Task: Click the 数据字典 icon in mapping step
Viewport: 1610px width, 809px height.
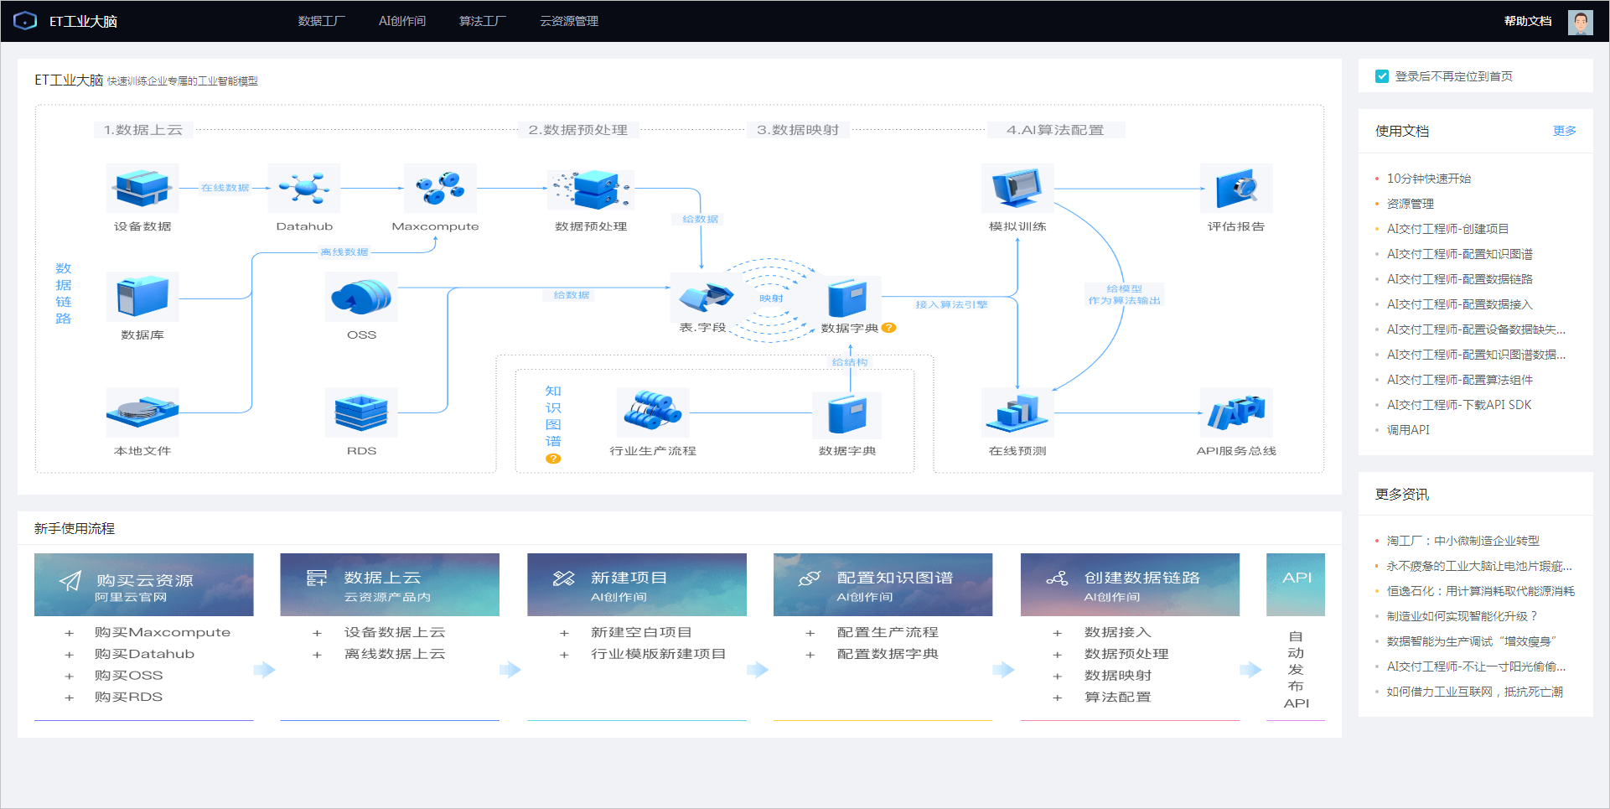Action: 847,298
